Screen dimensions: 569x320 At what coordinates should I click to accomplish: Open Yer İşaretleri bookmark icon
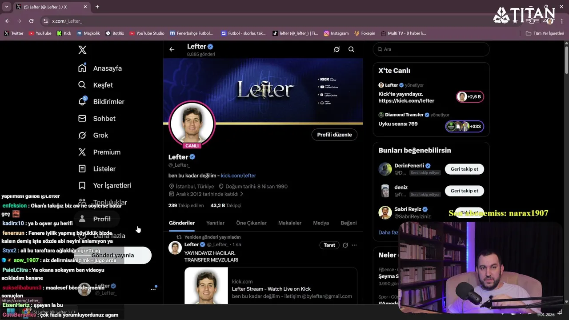click(x=82, y=185)
